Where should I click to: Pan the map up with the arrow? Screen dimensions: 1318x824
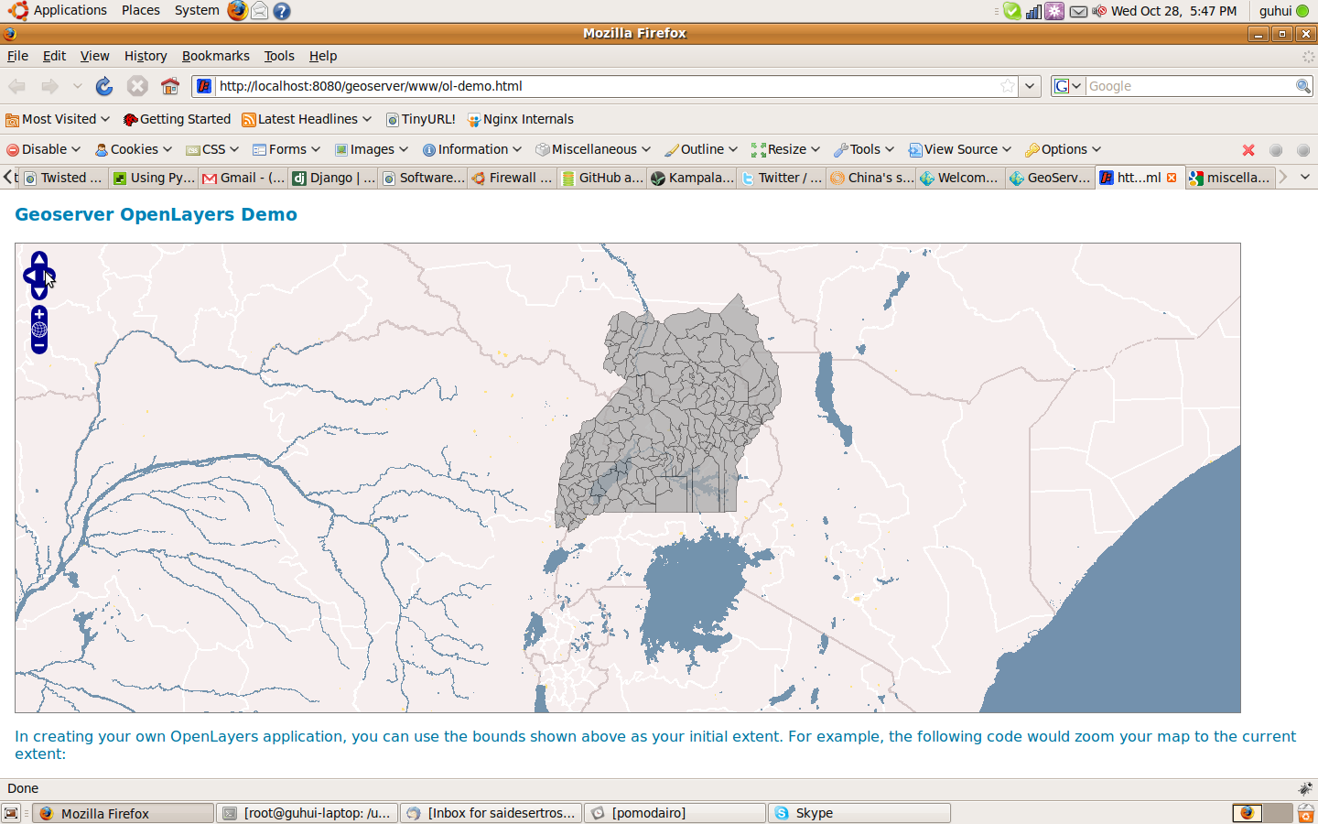pyautogui.click(x=39, y=259)
